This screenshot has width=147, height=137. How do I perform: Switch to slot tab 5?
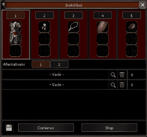pyautogui.click(x=132, y=15)
